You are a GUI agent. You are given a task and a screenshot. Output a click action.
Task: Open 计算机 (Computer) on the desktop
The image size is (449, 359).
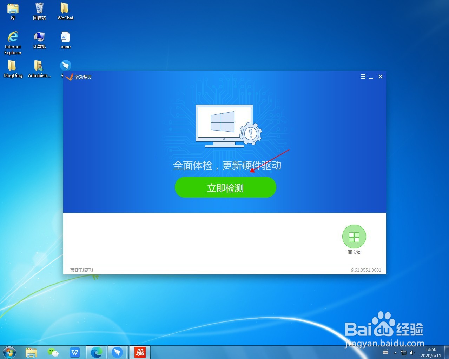click(39, 37)
